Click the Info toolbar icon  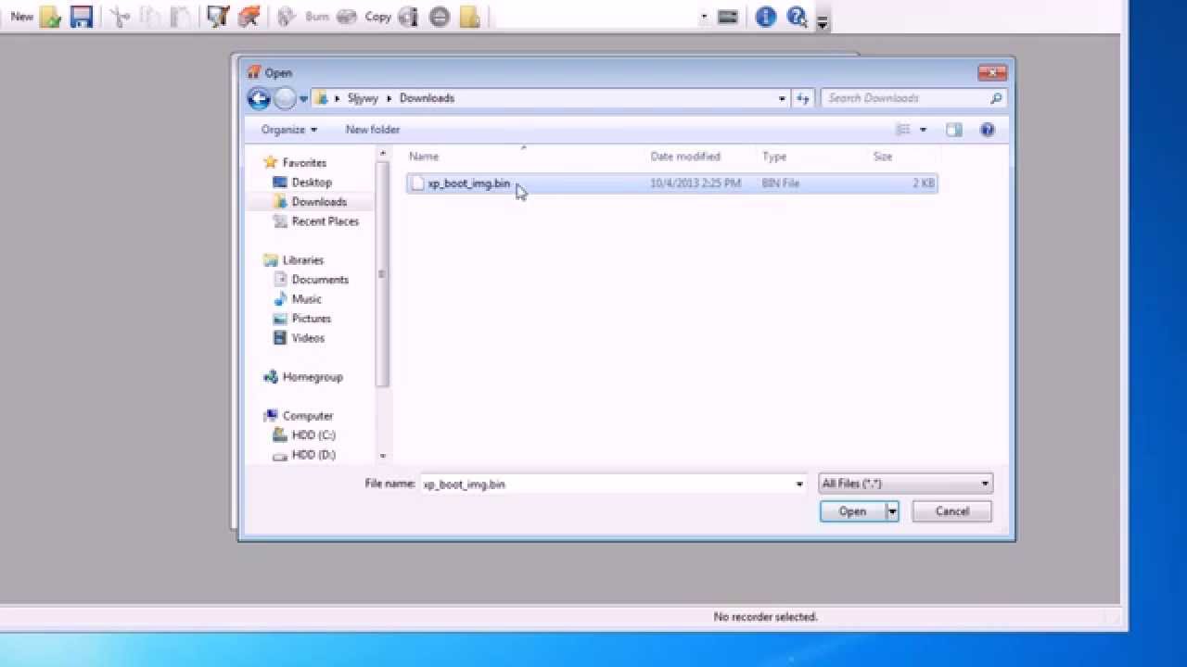[x=765, y=16]
